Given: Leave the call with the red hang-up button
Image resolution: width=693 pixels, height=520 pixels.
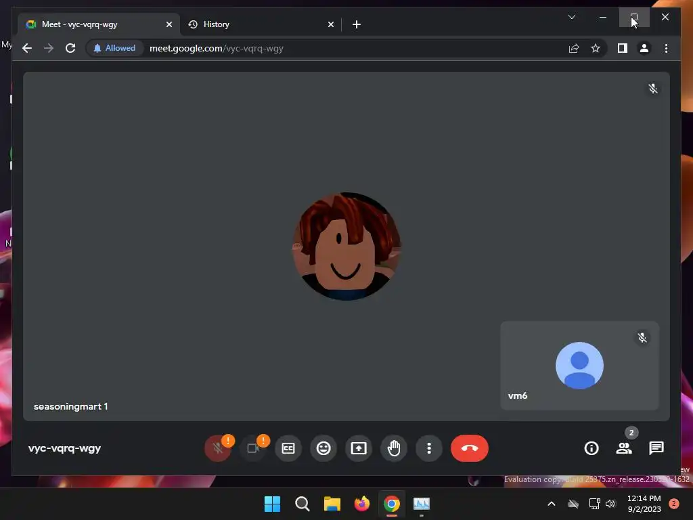Looking at the screenshot, I should tap(470, 448).
